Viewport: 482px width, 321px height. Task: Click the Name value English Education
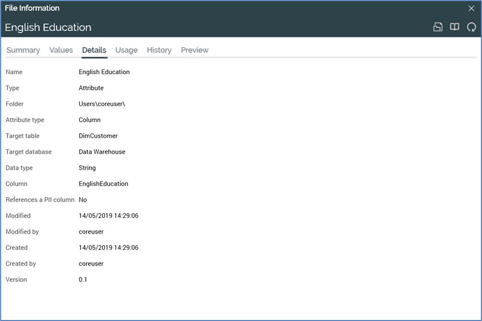click(x=104, y=72)
